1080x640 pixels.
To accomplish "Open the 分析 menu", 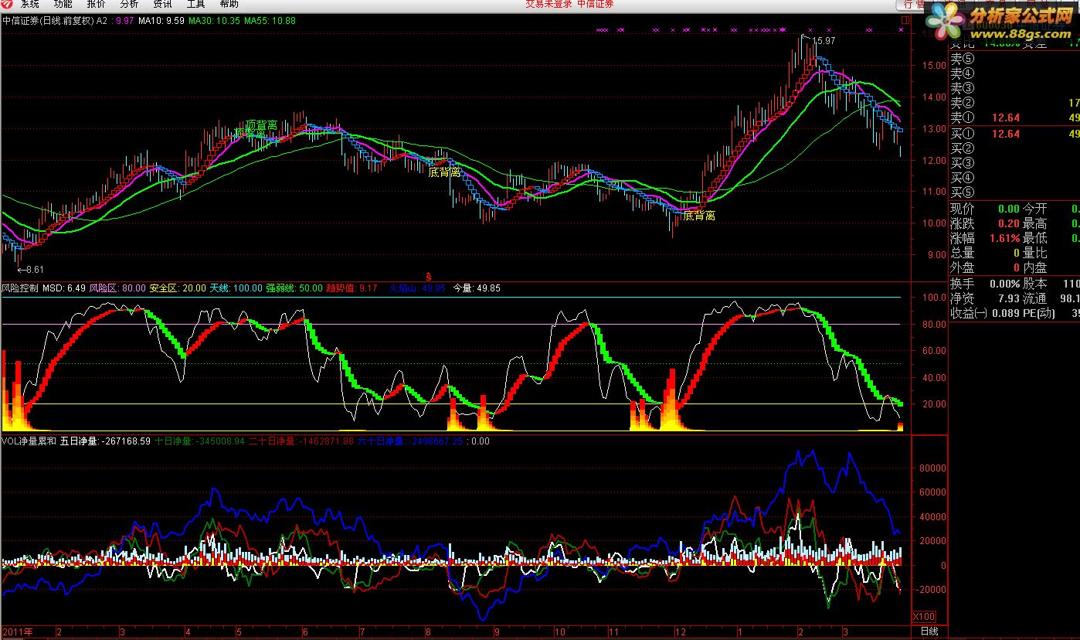I will [129, 5].
